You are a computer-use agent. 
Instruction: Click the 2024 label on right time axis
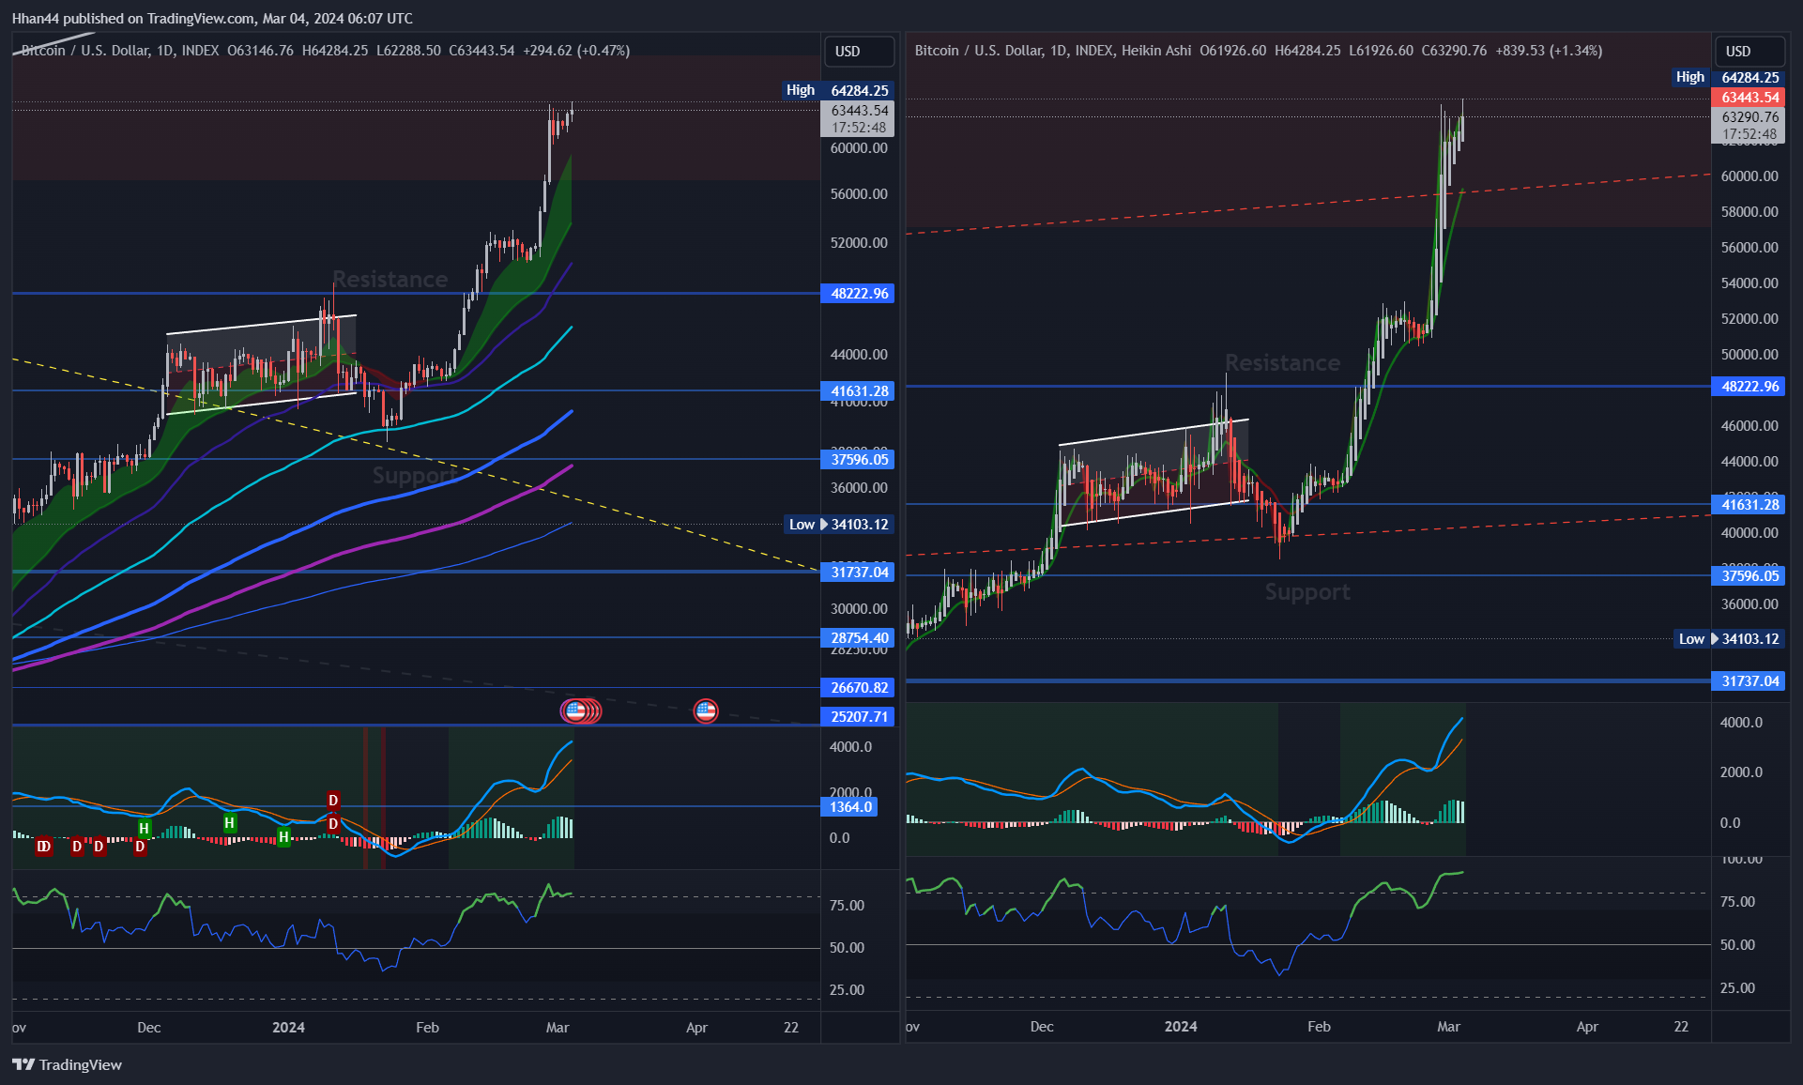(x=1181, y=1027)
